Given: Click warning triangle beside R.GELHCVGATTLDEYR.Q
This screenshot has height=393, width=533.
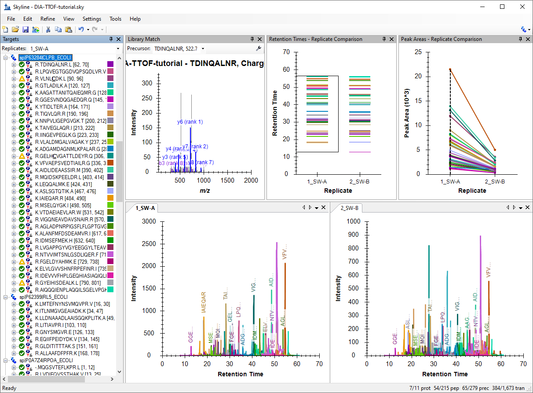Looking at the screenshot, I should (x=21, y=156).
